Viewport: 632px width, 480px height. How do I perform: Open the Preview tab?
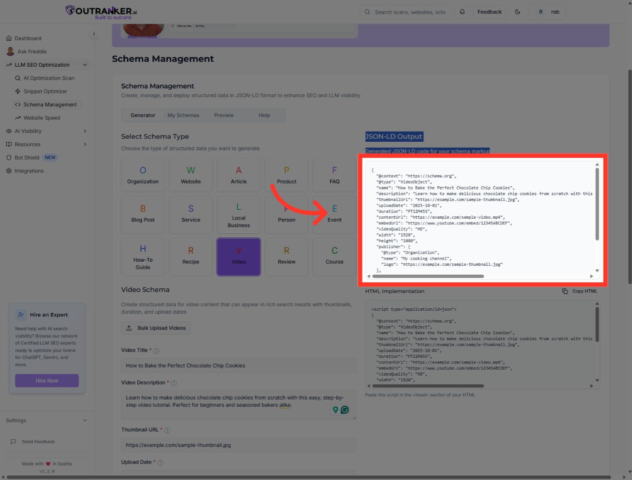pyautogui.click(x=224, y=115)
